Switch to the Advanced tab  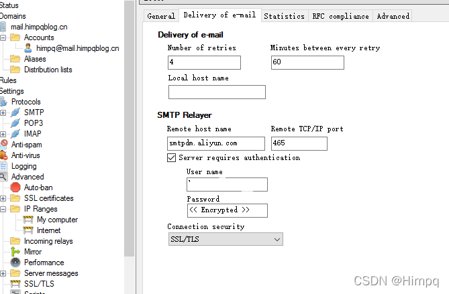coord(393,16)
